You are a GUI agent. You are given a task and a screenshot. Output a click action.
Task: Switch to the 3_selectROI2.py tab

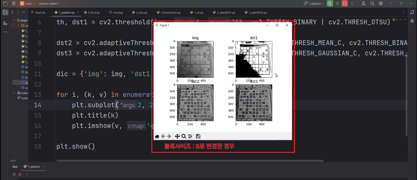[256, 13]
